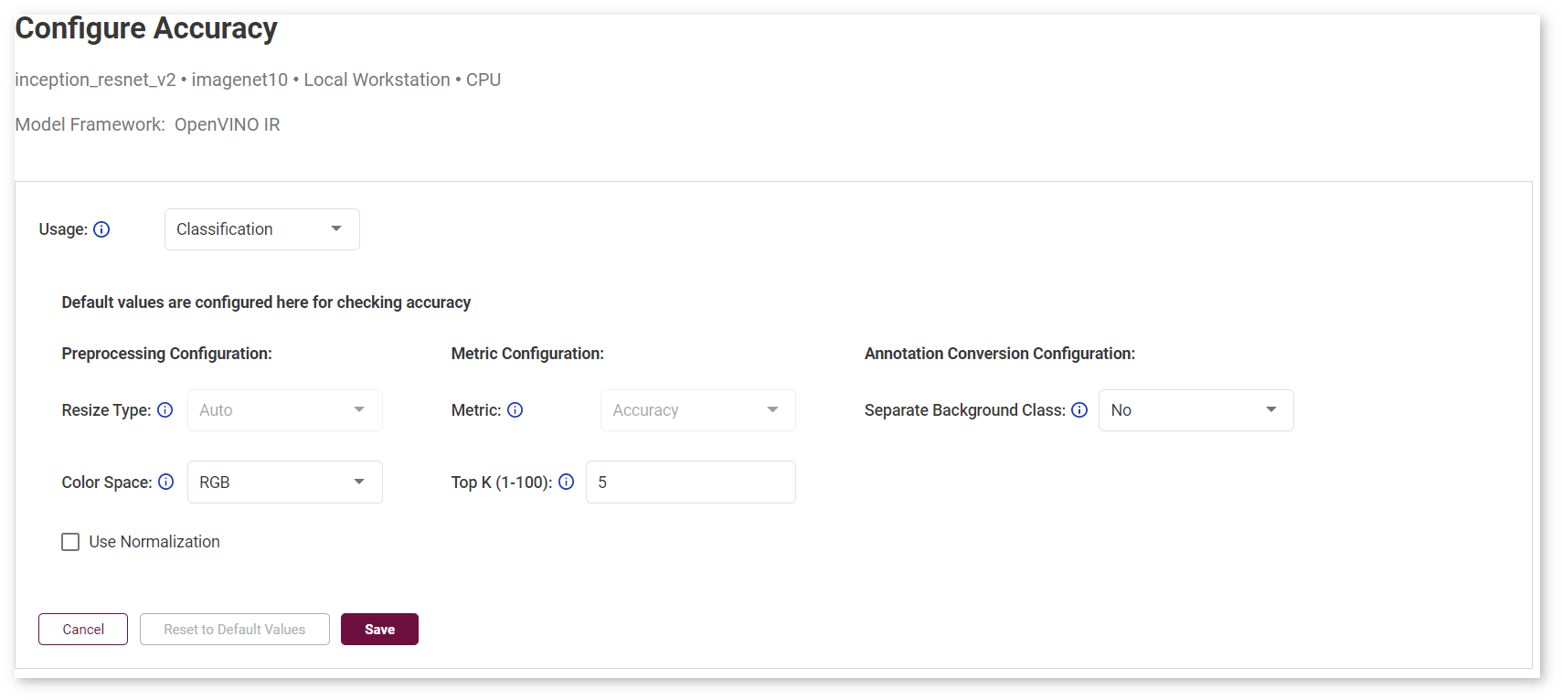Image resolution: width=1562 pixels, height=700 pixels.
Task: Click the inception_resnet_v2 model info line
Action: (x=258, y=80)
